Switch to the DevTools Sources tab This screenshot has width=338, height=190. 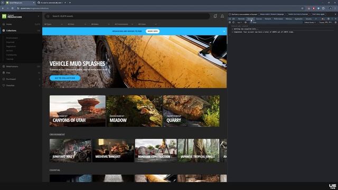point(259,19)
